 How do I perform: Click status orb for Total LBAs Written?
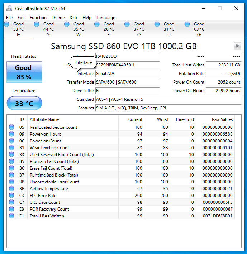11,216
